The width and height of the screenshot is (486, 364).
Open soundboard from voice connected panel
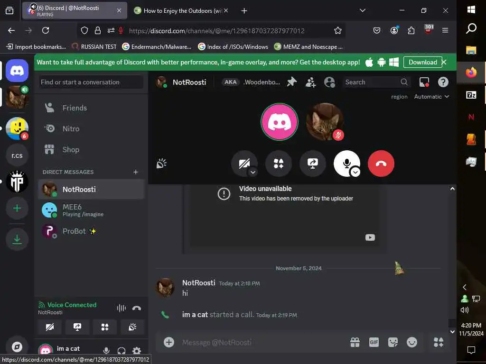(x=132, y=327)
